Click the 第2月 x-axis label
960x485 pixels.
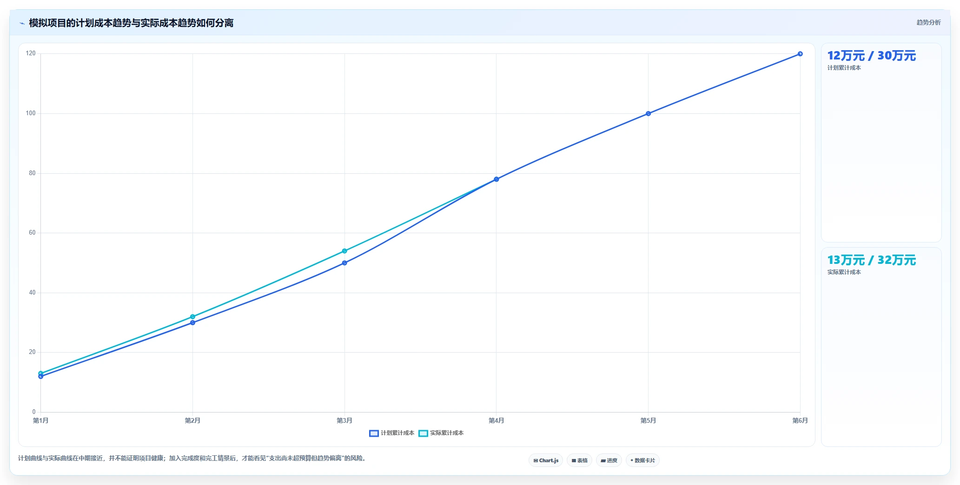pos(192,420)
